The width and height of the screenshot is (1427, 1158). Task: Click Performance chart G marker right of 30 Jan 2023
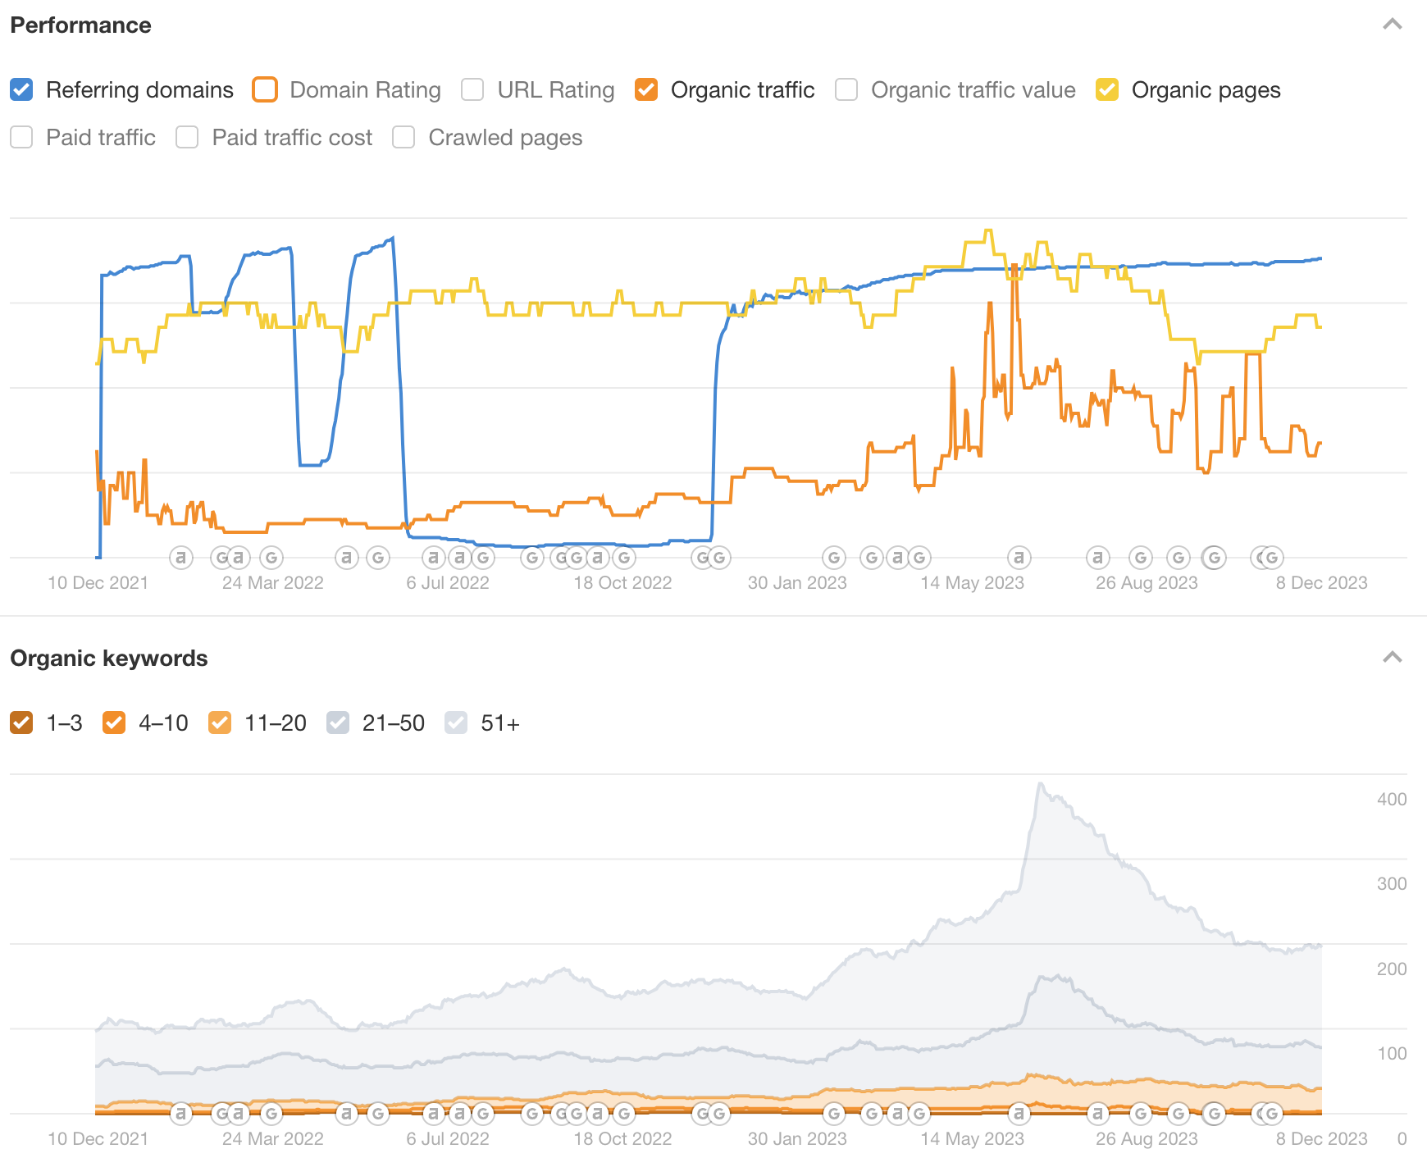[x=834, y=558]
